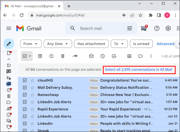Uncheck LinkedIn Job Alerts Jan 22 checkbox
The image size is (180, 132).
[25, 116]
